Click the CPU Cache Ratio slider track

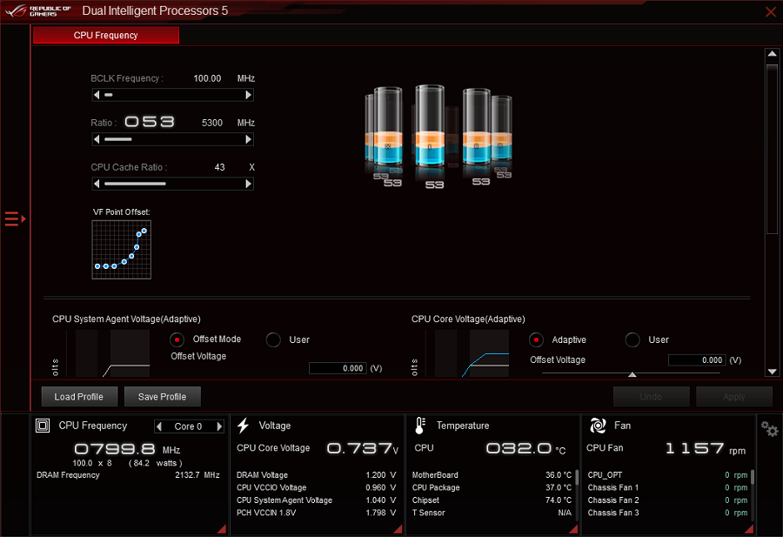coord(173,184)
